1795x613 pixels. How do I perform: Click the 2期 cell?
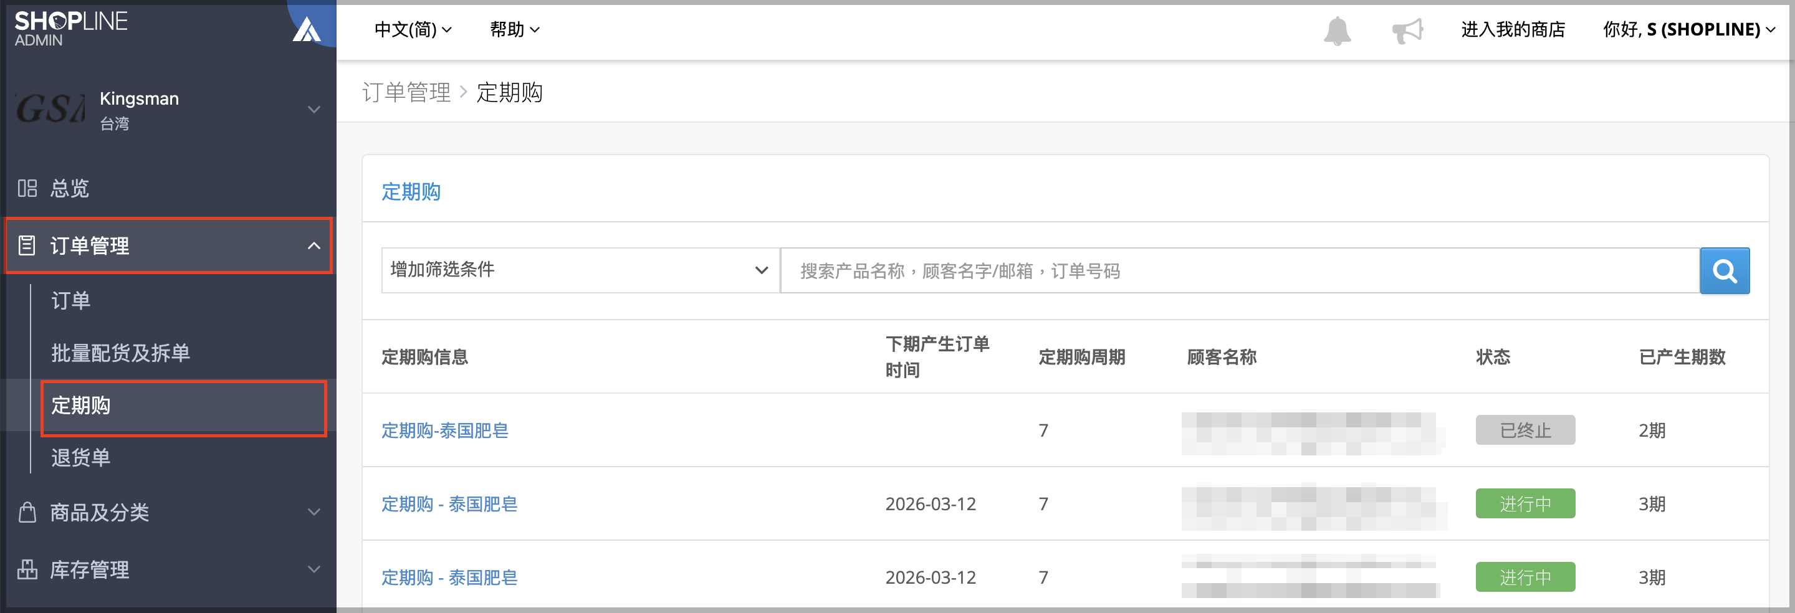point(1652,430)
